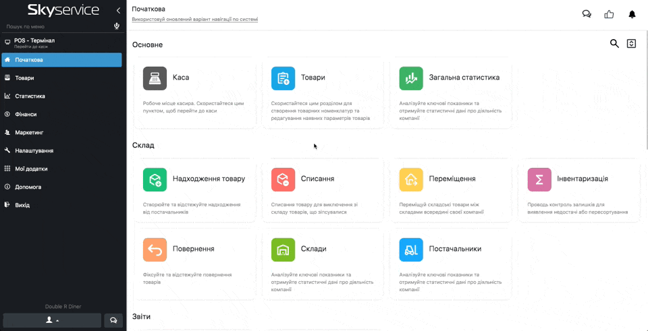Collapse the sidebar with the chevron arrow
The width and height of the screenshot is (648, 331).
pyautogui.click(x=118, y=10)
